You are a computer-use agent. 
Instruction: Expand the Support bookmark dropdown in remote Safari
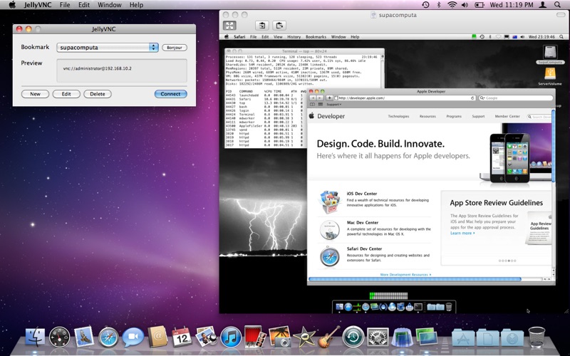click(333, 105)
